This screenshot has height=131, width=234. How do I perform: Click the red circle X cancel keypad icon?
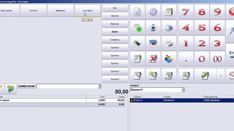coord(230,12)
